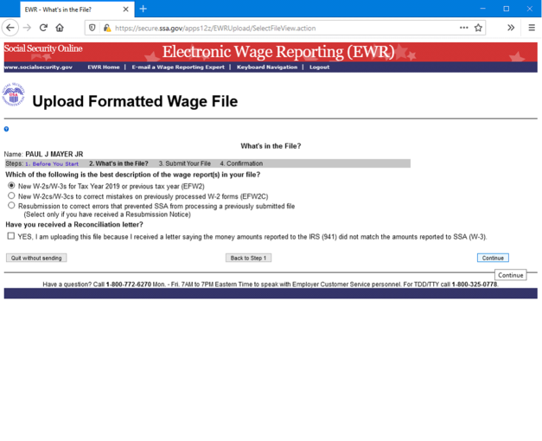
Task: Open the Firefox hamburger application menu
Action: pyautogui.click(x=531, y=28)
